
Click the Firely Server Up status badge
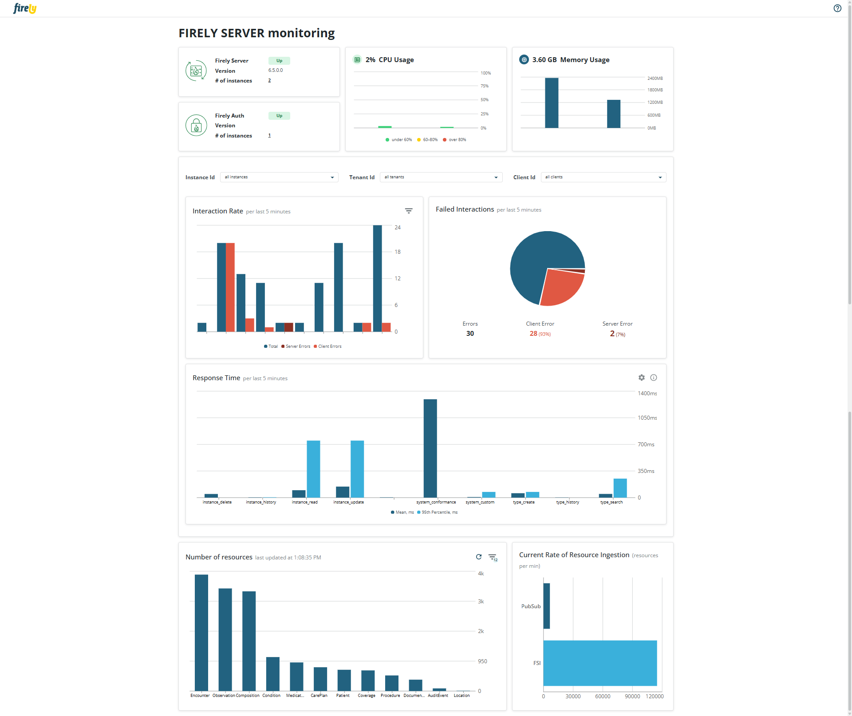279,61
